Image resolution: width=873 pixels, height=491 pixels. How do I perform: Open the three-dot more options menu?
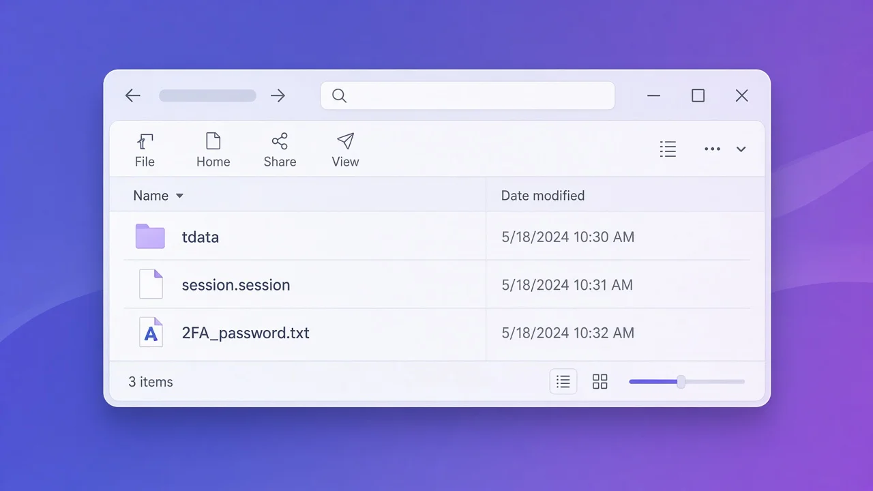(712, 149)
